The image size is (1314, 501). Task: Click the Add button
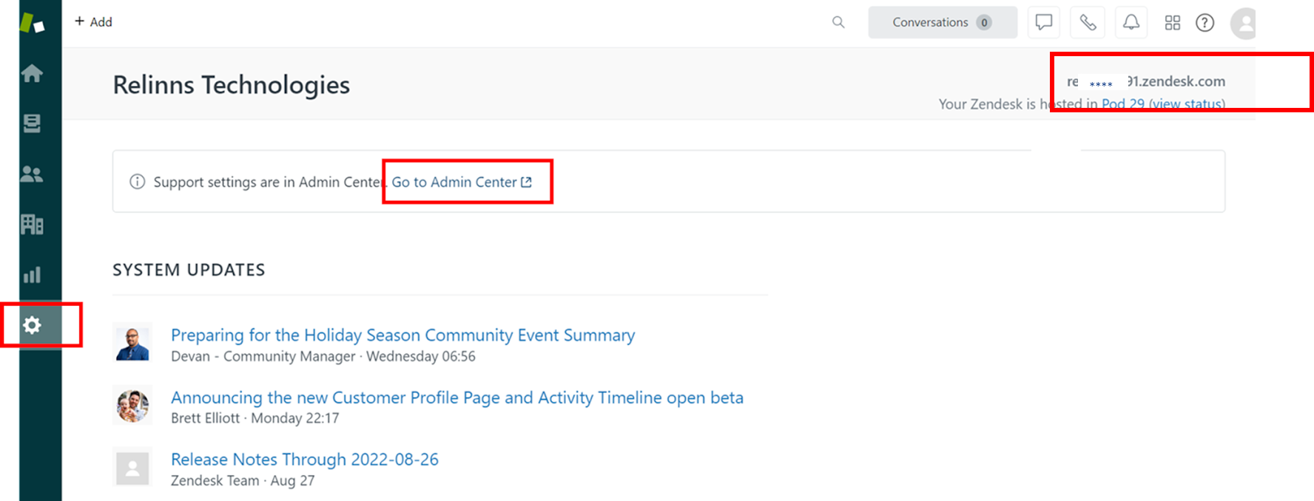(93, 22)
